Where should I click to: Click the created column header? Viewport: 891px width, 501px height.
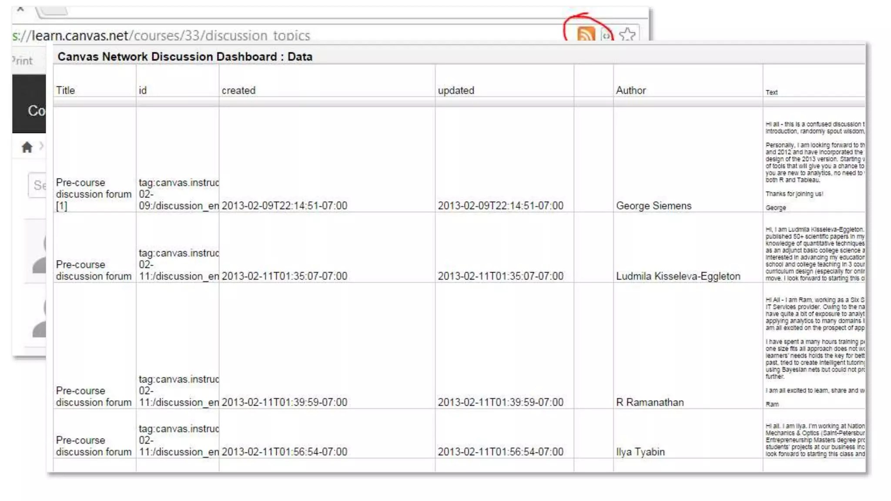[238, 90]
